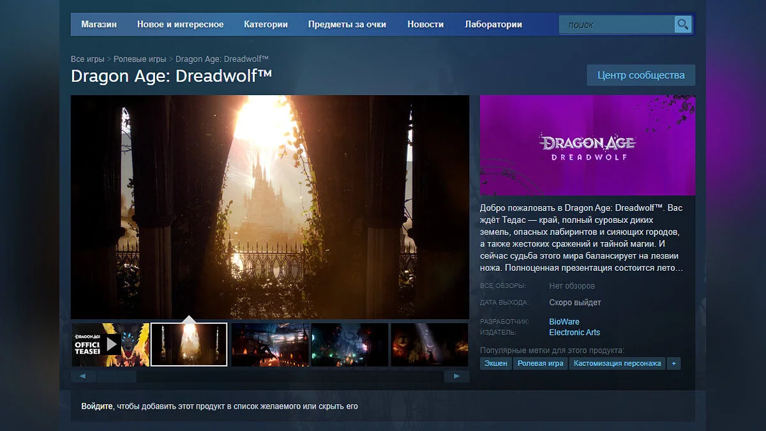Follow the Ролевые игры breadcrumb link
This screenshot has height=431, width=766.
click(x=140, y=59)
